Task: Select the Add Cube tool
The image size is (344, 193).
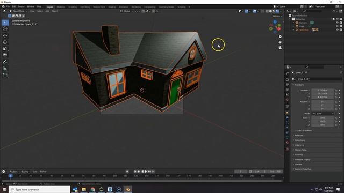Action: click(5, 75)
